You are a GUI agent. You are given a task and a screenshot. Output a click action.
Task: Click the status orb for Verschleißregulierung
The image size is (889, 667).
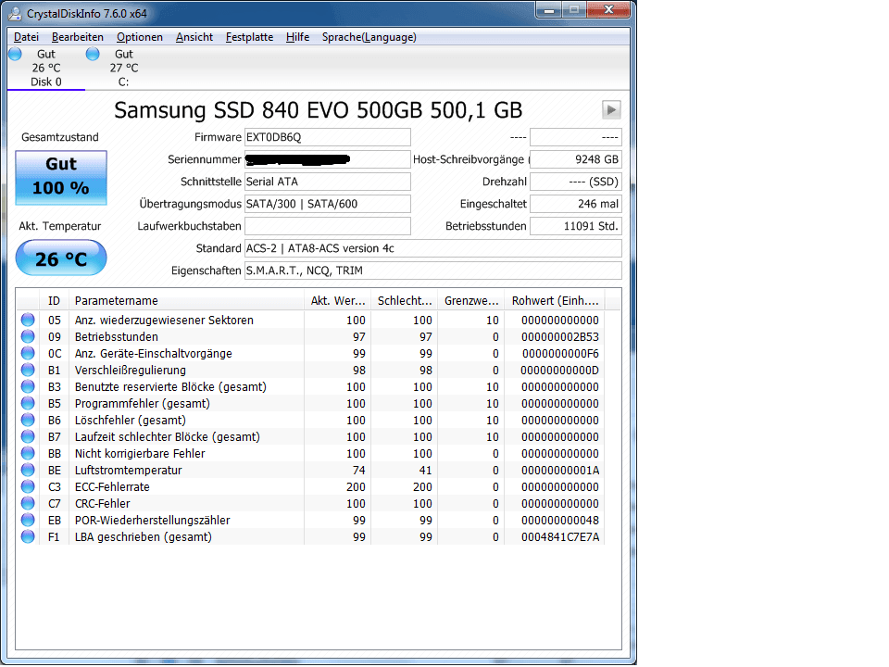(27, 370)
